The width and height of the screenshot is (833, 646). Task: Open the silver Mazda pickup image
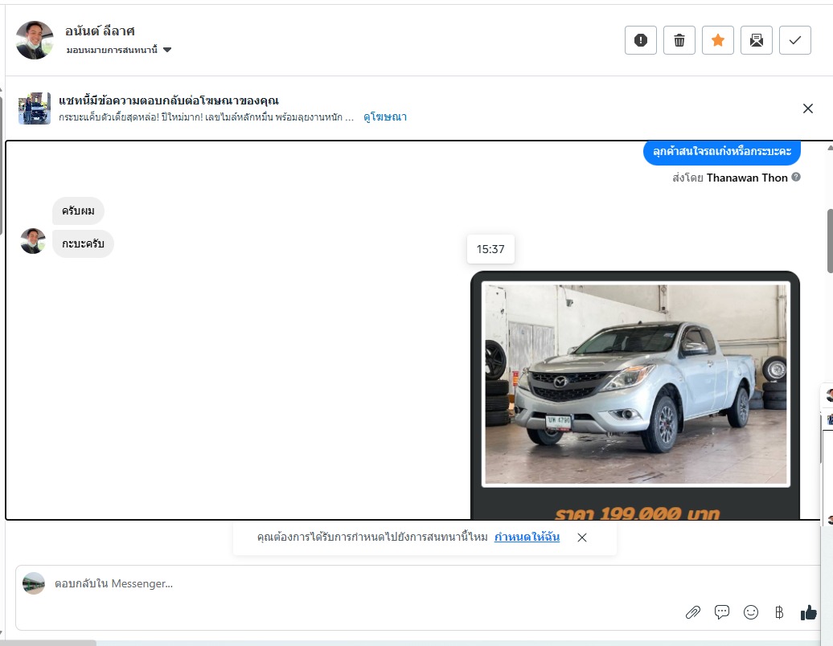[x=635, y=384]
